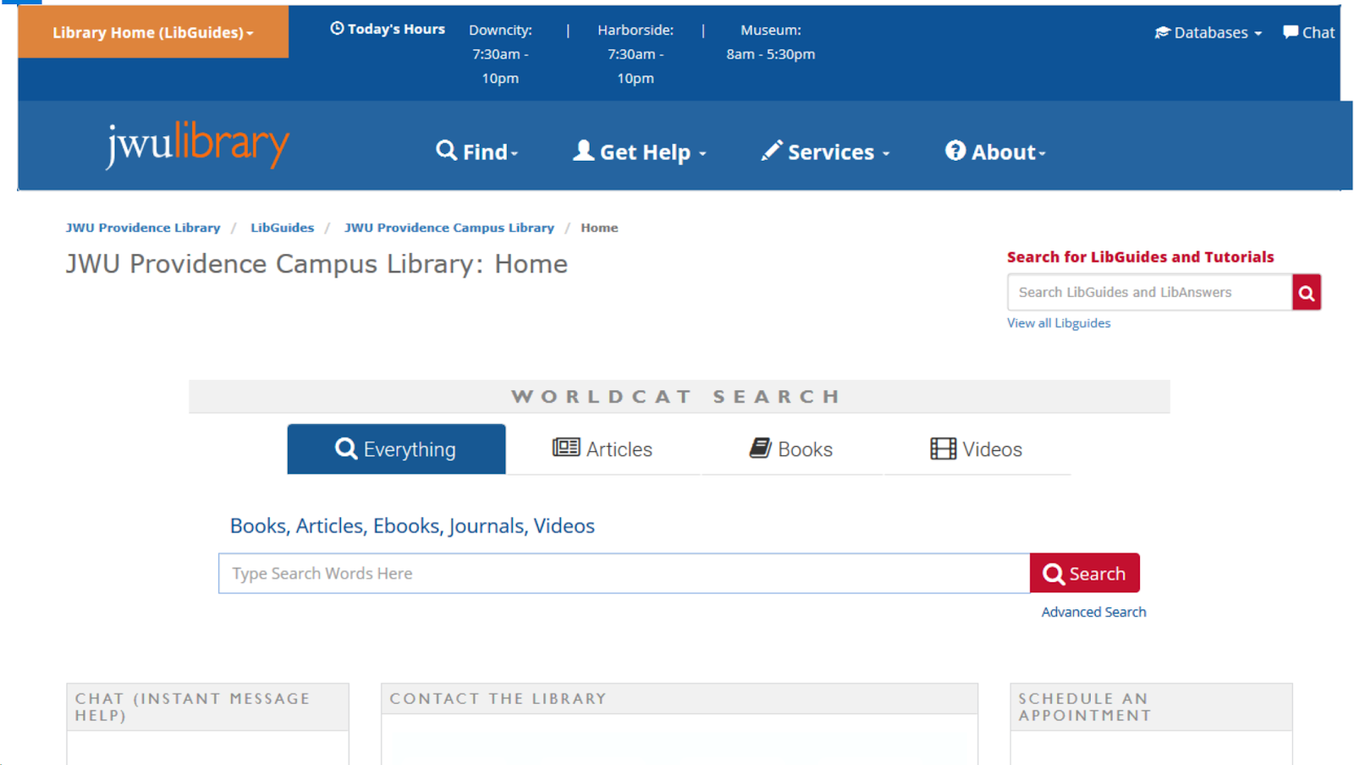The width and height of the screenshot is (1354, 765).
Task: Click the Today's Hours label
Action: (x=396, y=29)
